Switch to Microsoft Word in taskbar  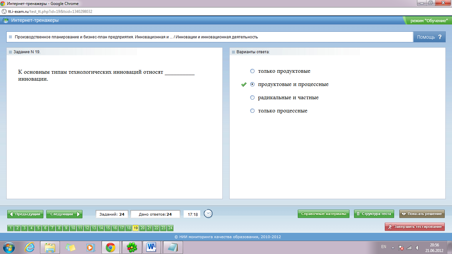151,247
